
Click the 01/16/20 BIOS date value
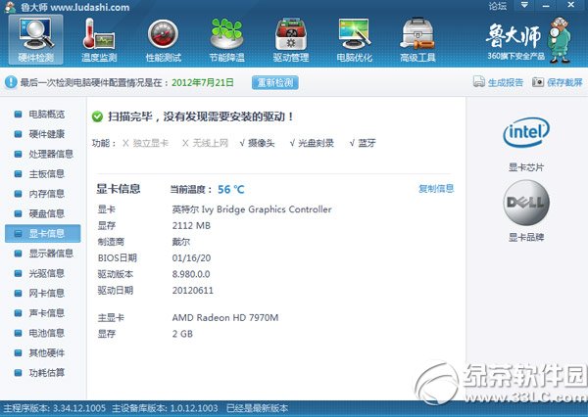tap(191, 257)
